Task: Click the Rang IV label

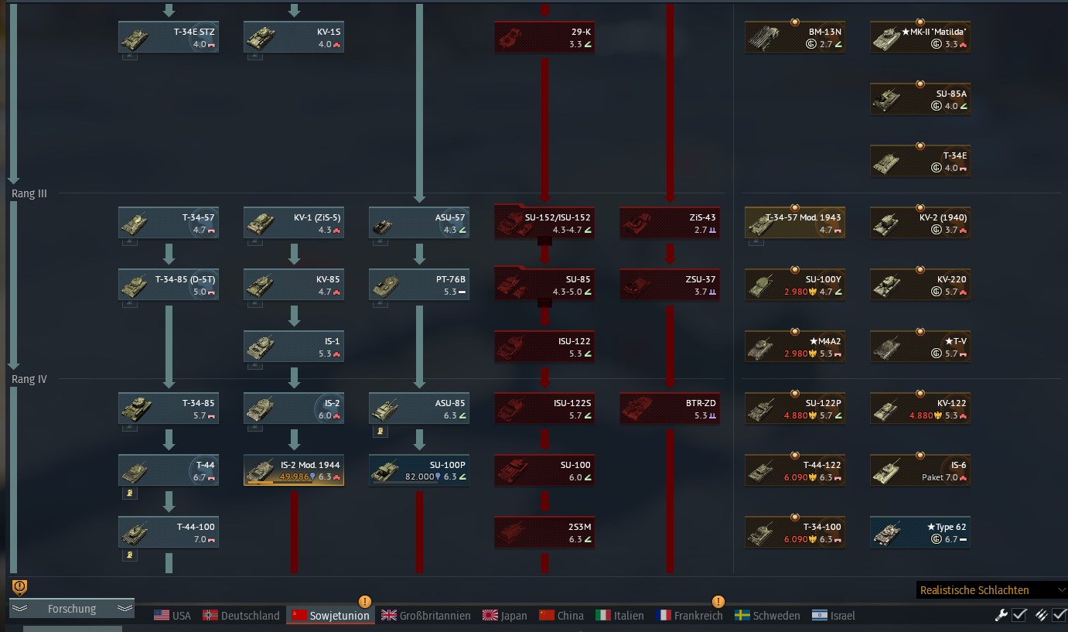Action: [x=29, y=379]
